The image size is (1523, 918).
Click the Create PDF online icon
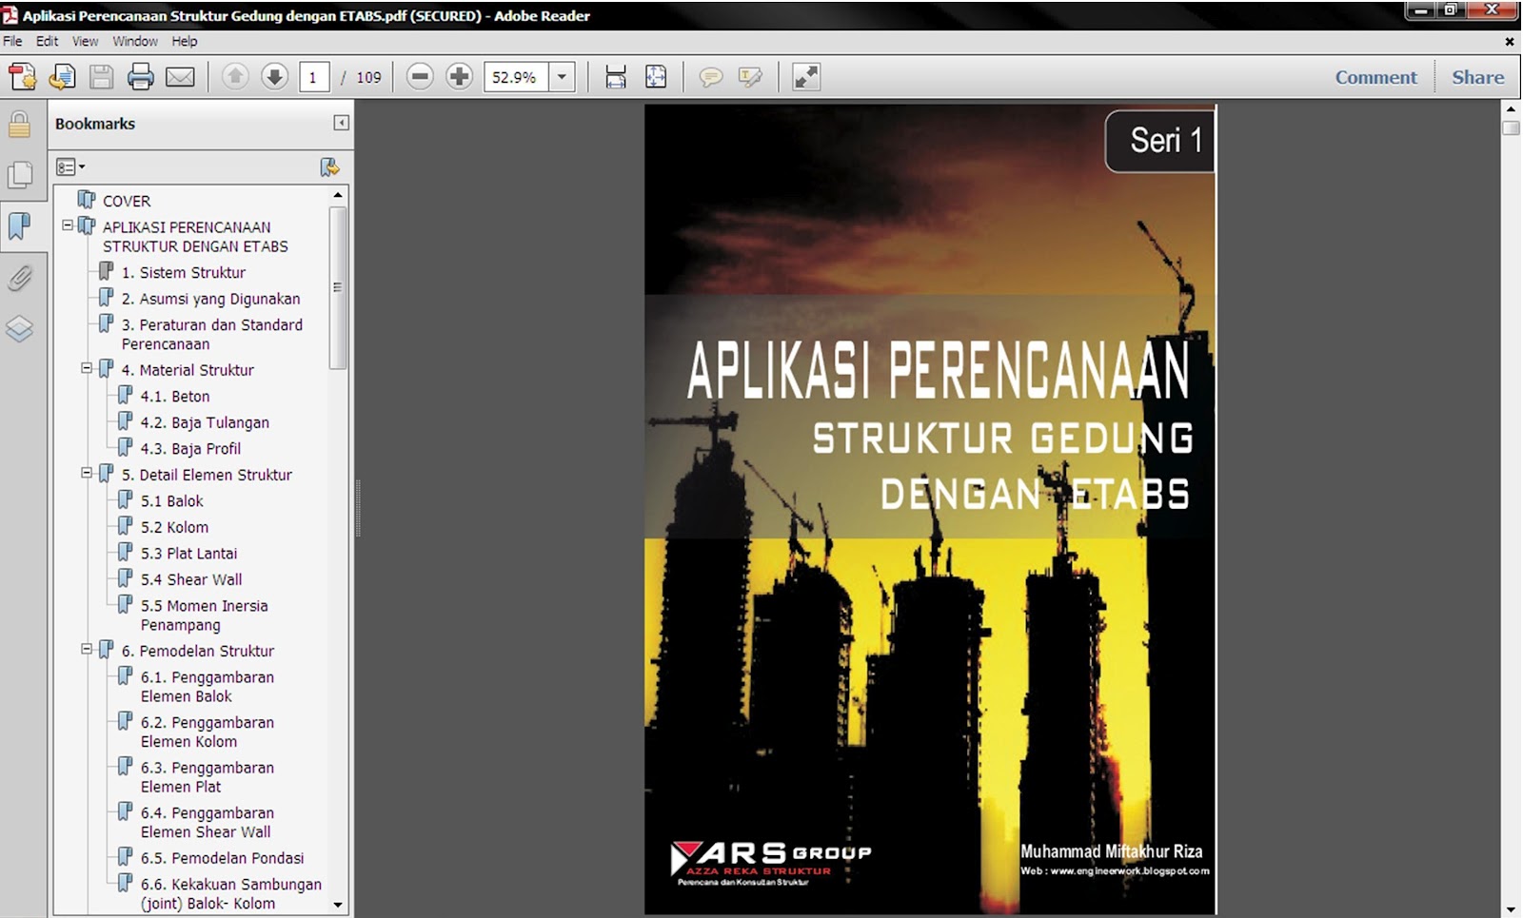tap(22, 77)
